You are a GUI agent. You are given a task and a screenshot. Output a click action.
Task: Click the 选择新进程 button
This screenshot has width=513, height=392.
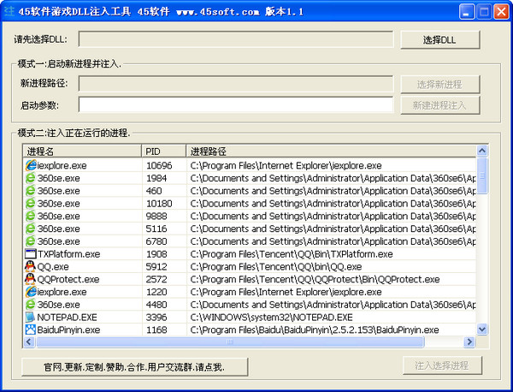[440, 85]
